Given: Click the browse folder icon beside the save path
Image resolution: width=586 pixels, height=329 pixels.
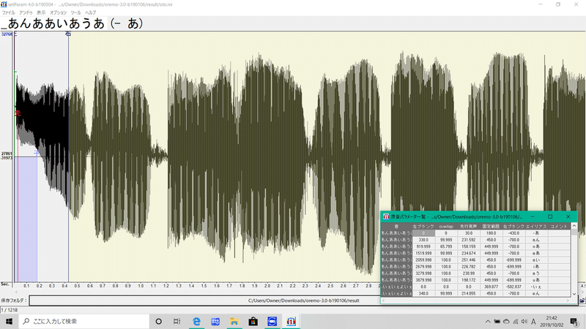Looking at the screenshot, I should point(582,300).
